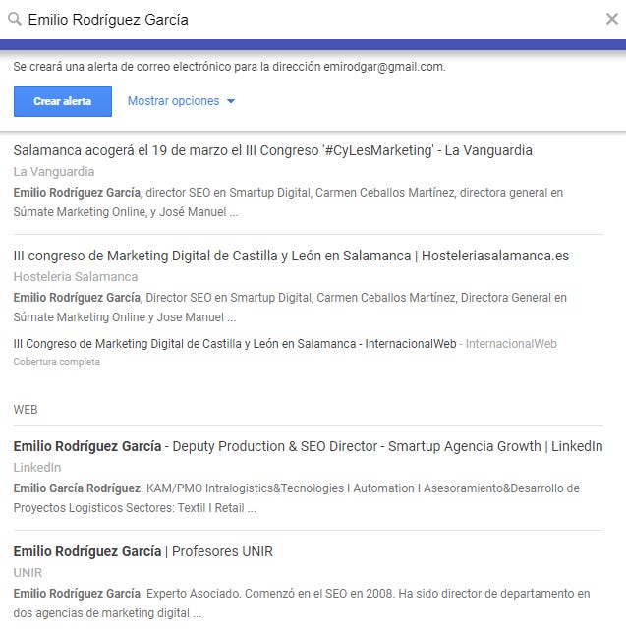Click the Crear alerta button
626x631 pixels.
pyautogui.click(x=63, y=101)
